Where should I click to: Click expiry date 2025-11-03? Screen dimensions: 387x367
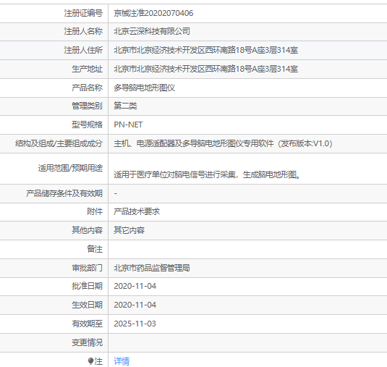tap(135, 324)
